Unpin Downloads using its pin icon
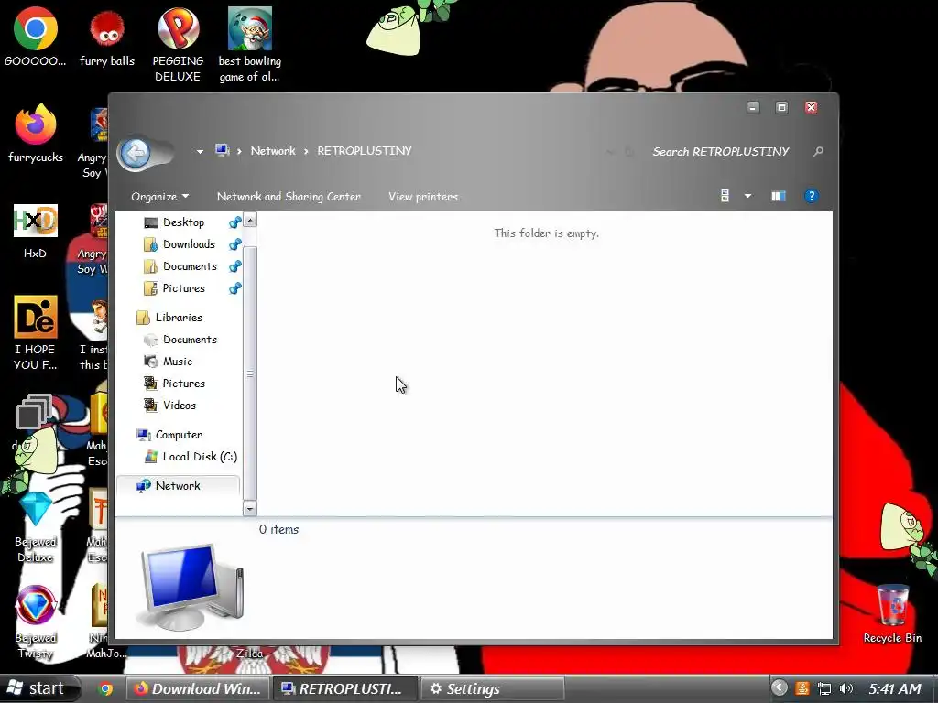 [x=235, y=244]
